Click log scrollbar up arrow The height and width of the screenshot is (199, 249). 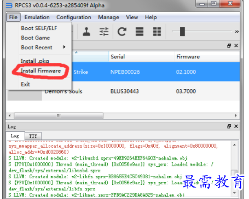pyautogui.click(x=235, y=145)
